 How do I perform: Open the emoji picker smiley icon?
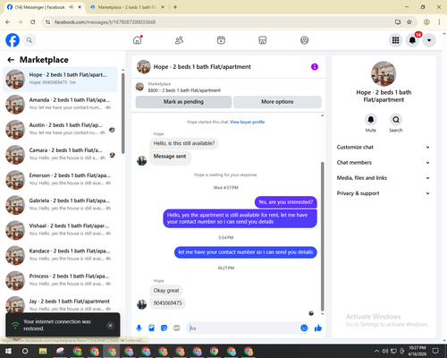pyautogui.click(x=304, y=328)
